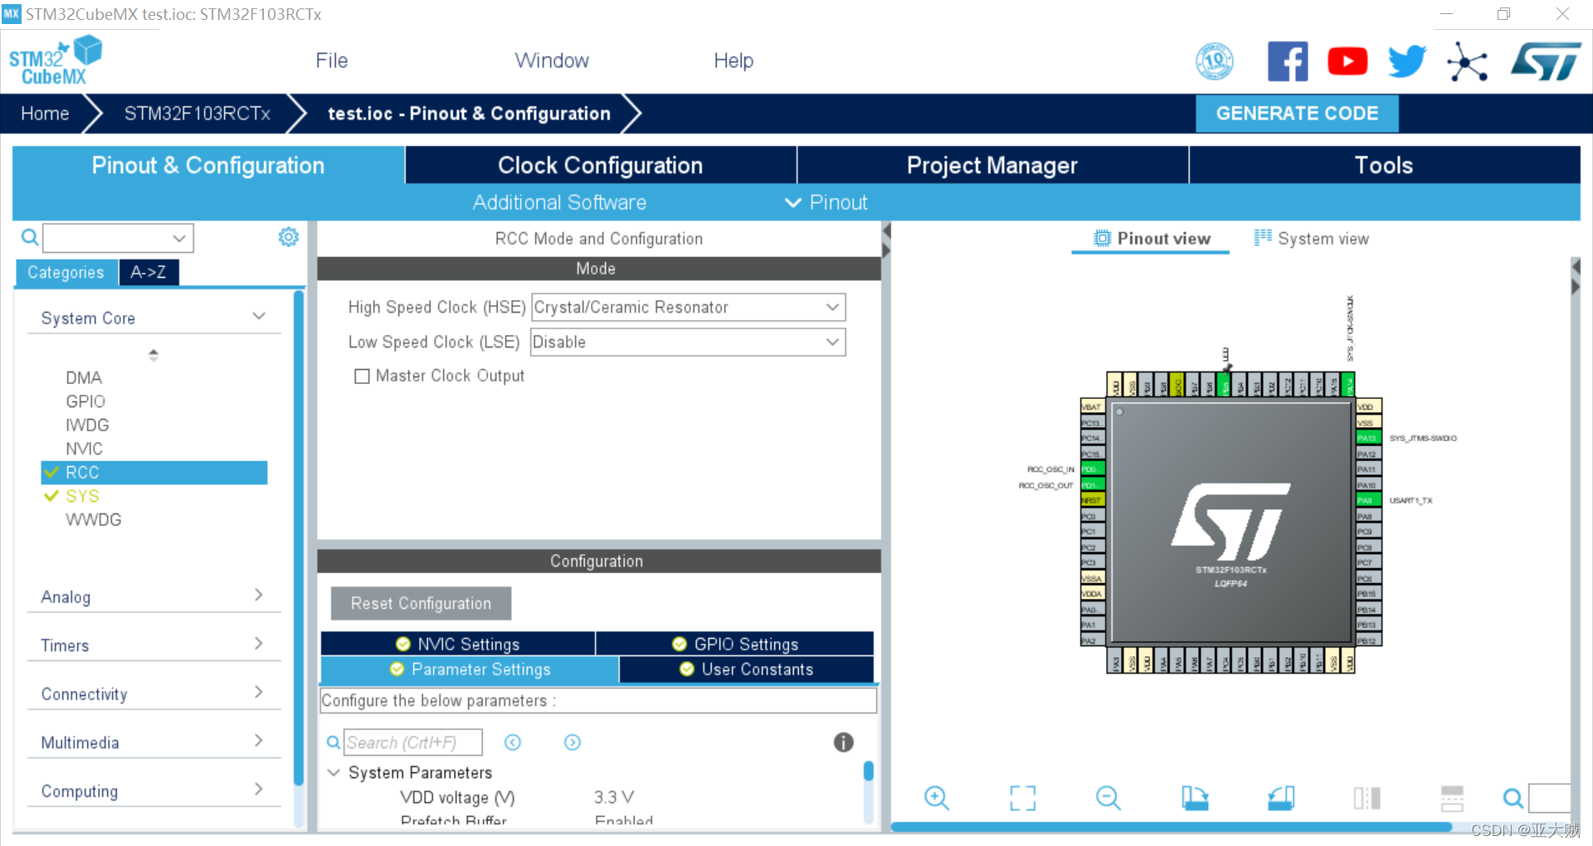Show parameter info icon
The height and width of the screenshot is (846, 1593).
tap(843, 742)
